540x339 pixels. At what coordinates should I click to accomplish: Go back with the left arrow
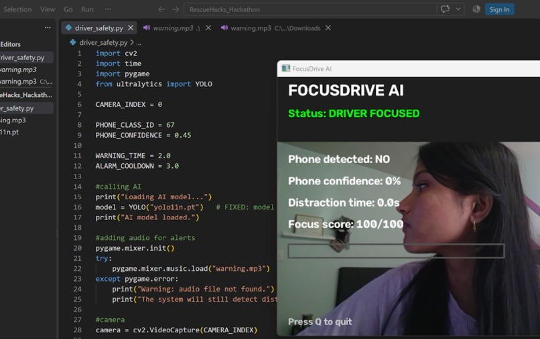click(x=161, y=9)
